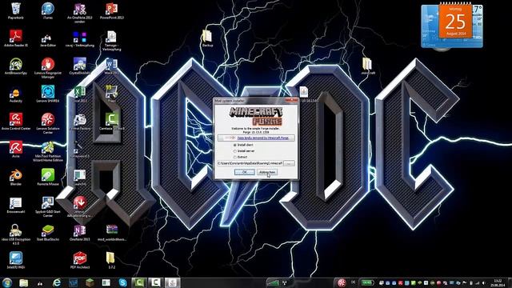This screenshot has width=512, height=288.
Task: Select the mod_worldedit archive icon
Action: (112, 233)
